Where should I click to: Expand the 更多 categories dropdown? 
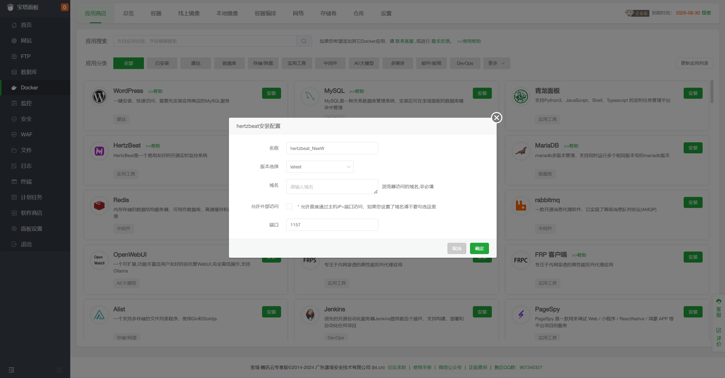pos(496,63)
